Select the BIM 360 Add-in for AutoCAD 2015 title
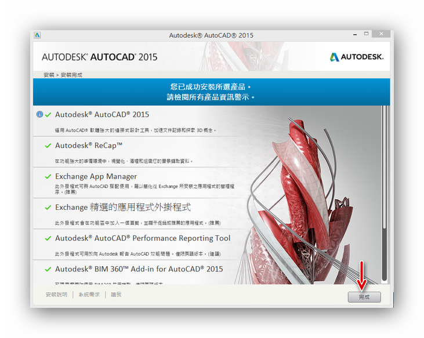This screenshot has width=424, height=338. tap(139, 269)
